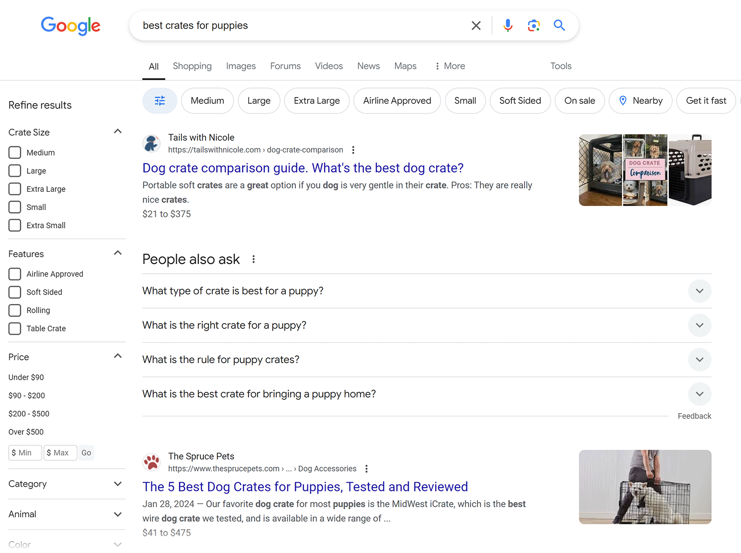Switch to the Images tab
The image size is (741, 553).
pyautogui.click(x=241, y=66)
